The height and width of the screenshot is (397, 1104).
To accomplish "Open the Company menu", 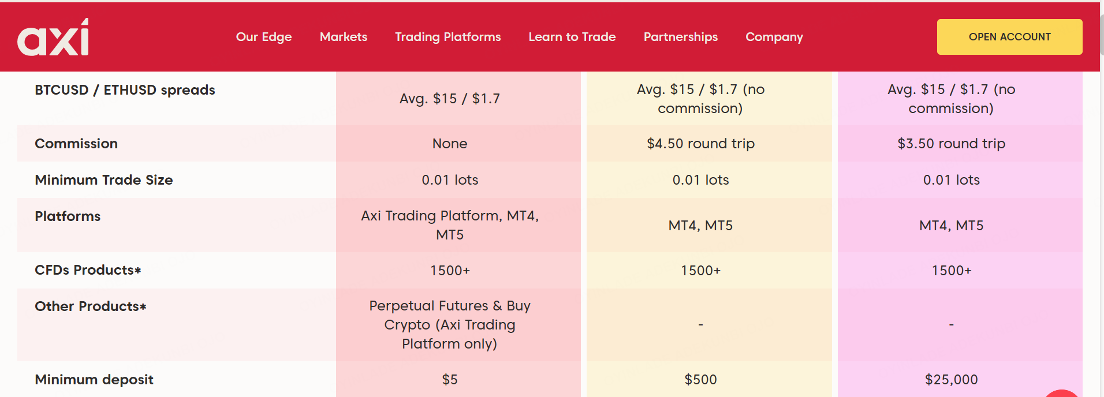I will [774, 37].
